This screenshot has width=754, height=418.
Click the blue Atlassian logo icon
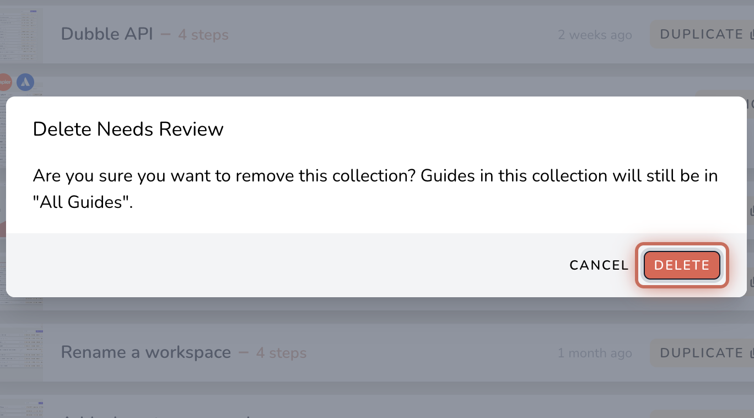pos(25,83)
